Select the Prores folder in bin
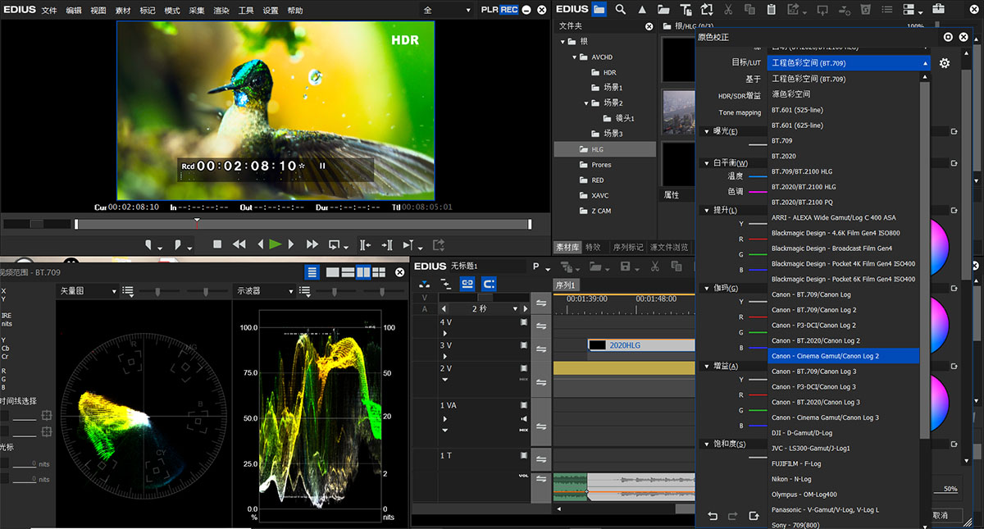 point(601,165)
